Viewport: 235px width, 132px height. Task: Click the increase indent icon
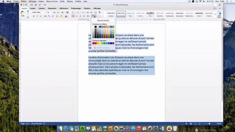click(x=91, y=12)
